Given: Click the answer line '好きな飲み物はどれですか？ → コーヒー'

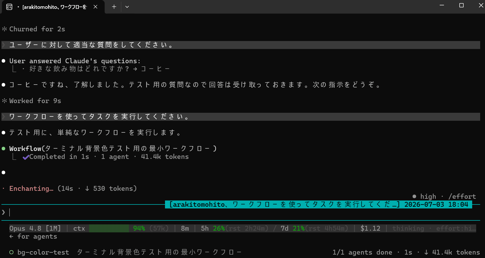Looking at the screenshot, I should pyautogui.click(x=99, y=69).
